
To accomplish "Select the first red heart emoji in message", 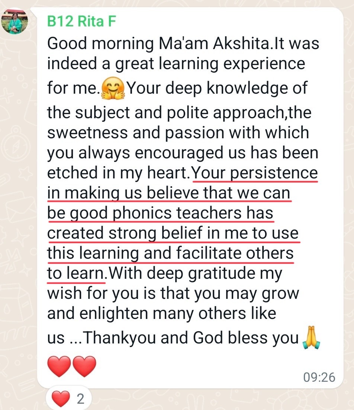I will click(59, 366).
